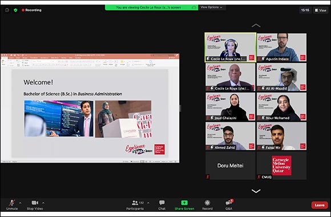Click the slide photo of man presenting
The image size is (331, 217).
(59, 119)
